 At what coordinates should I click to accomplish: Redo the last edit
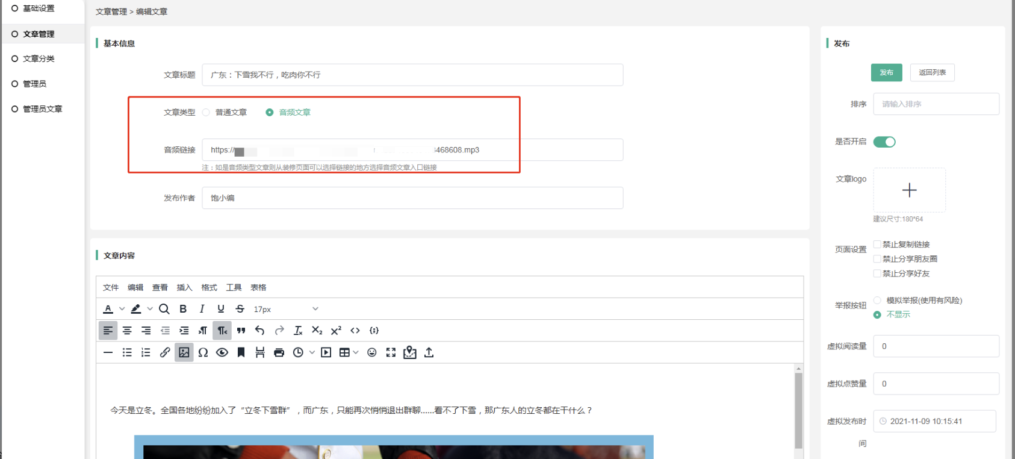pos(279,331)
